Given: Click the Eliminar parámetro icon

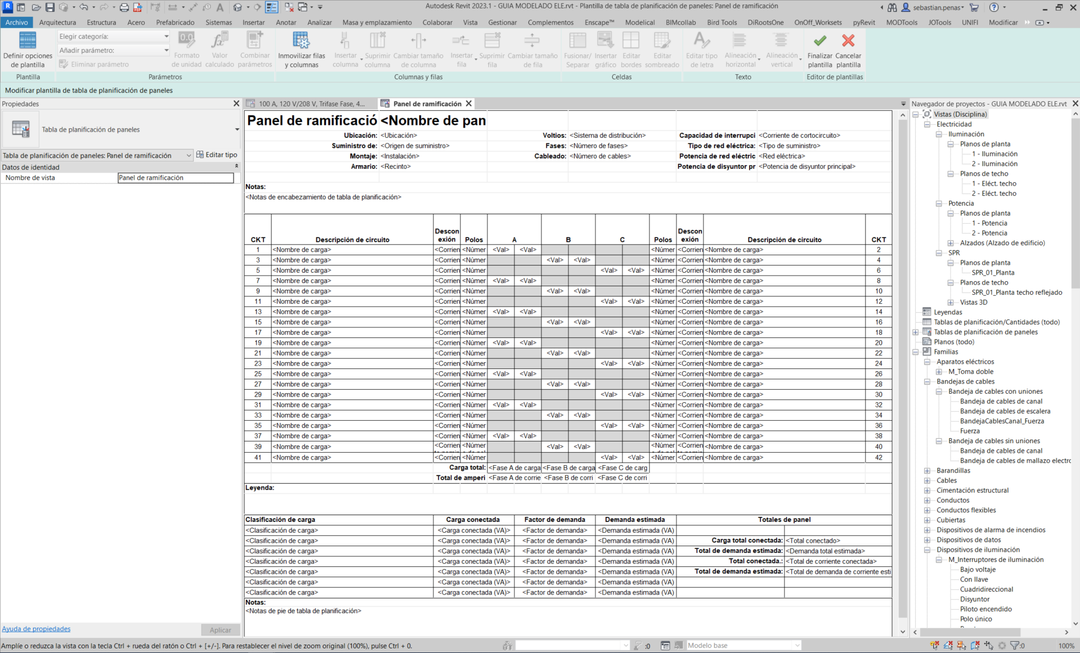Looking at the screenshot, I should click(x=64, y=64).
